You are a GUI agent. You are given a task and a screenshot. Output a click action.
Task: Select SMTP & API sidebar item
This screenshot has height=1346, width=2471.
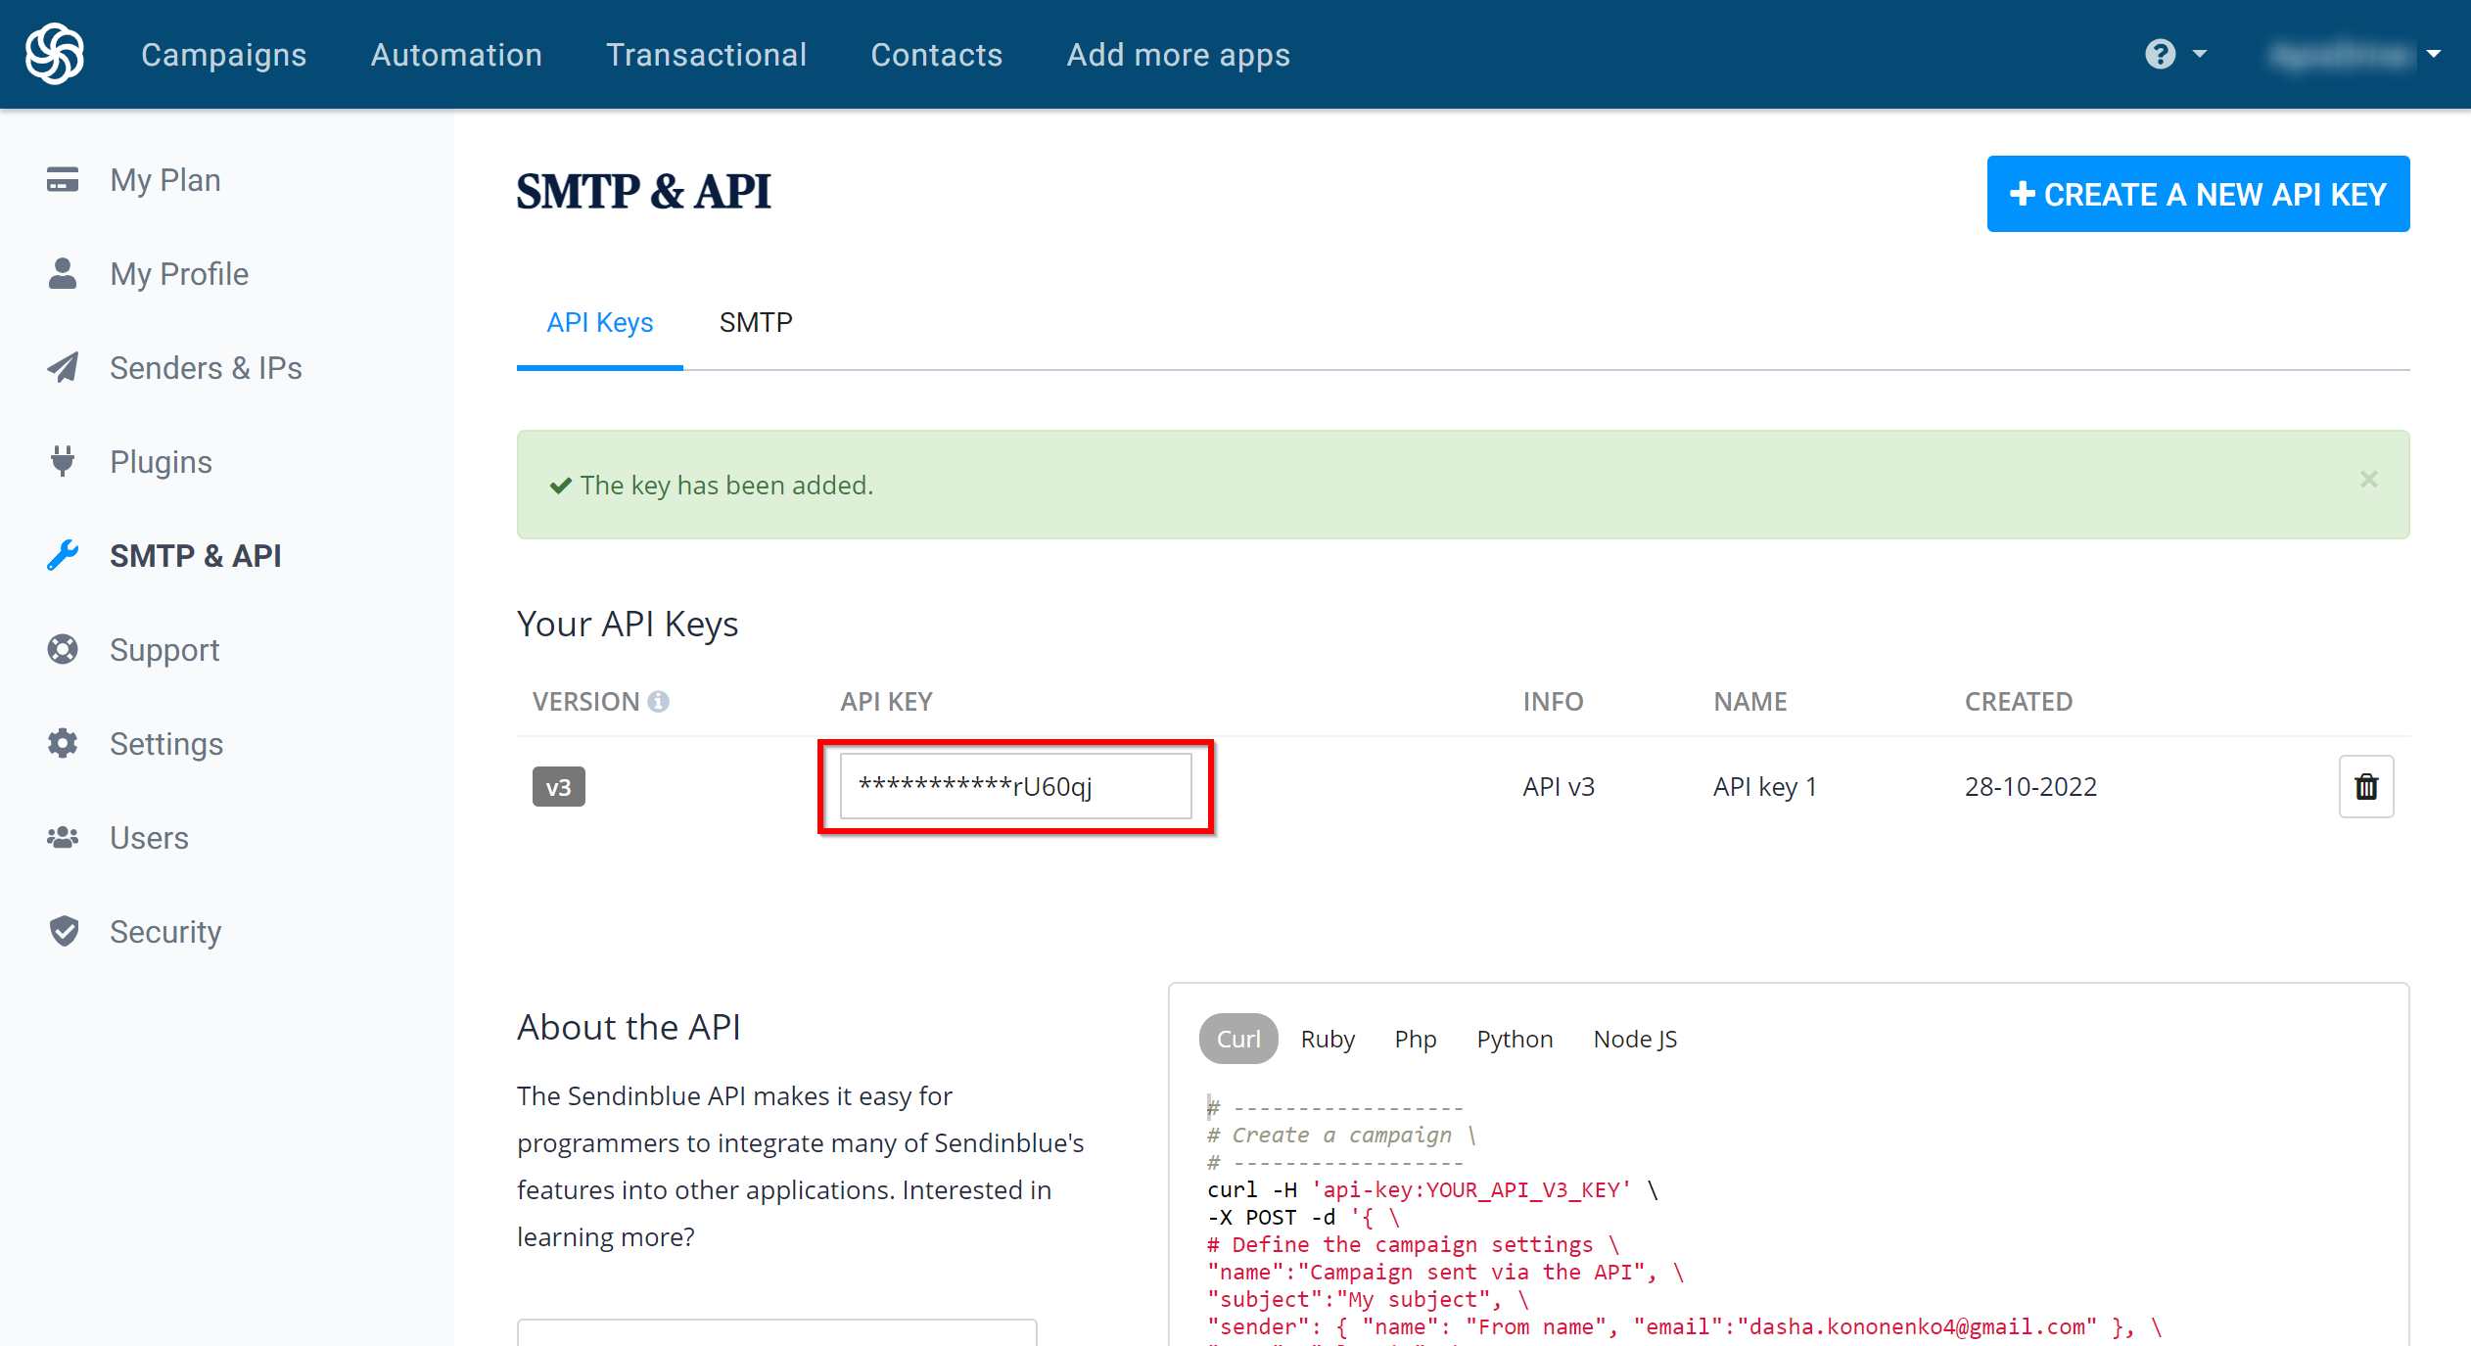pos(195,556)
